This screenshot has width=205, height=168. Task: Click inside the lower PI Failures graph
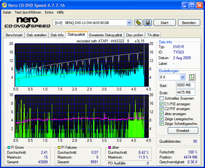[x=82, y=116]
